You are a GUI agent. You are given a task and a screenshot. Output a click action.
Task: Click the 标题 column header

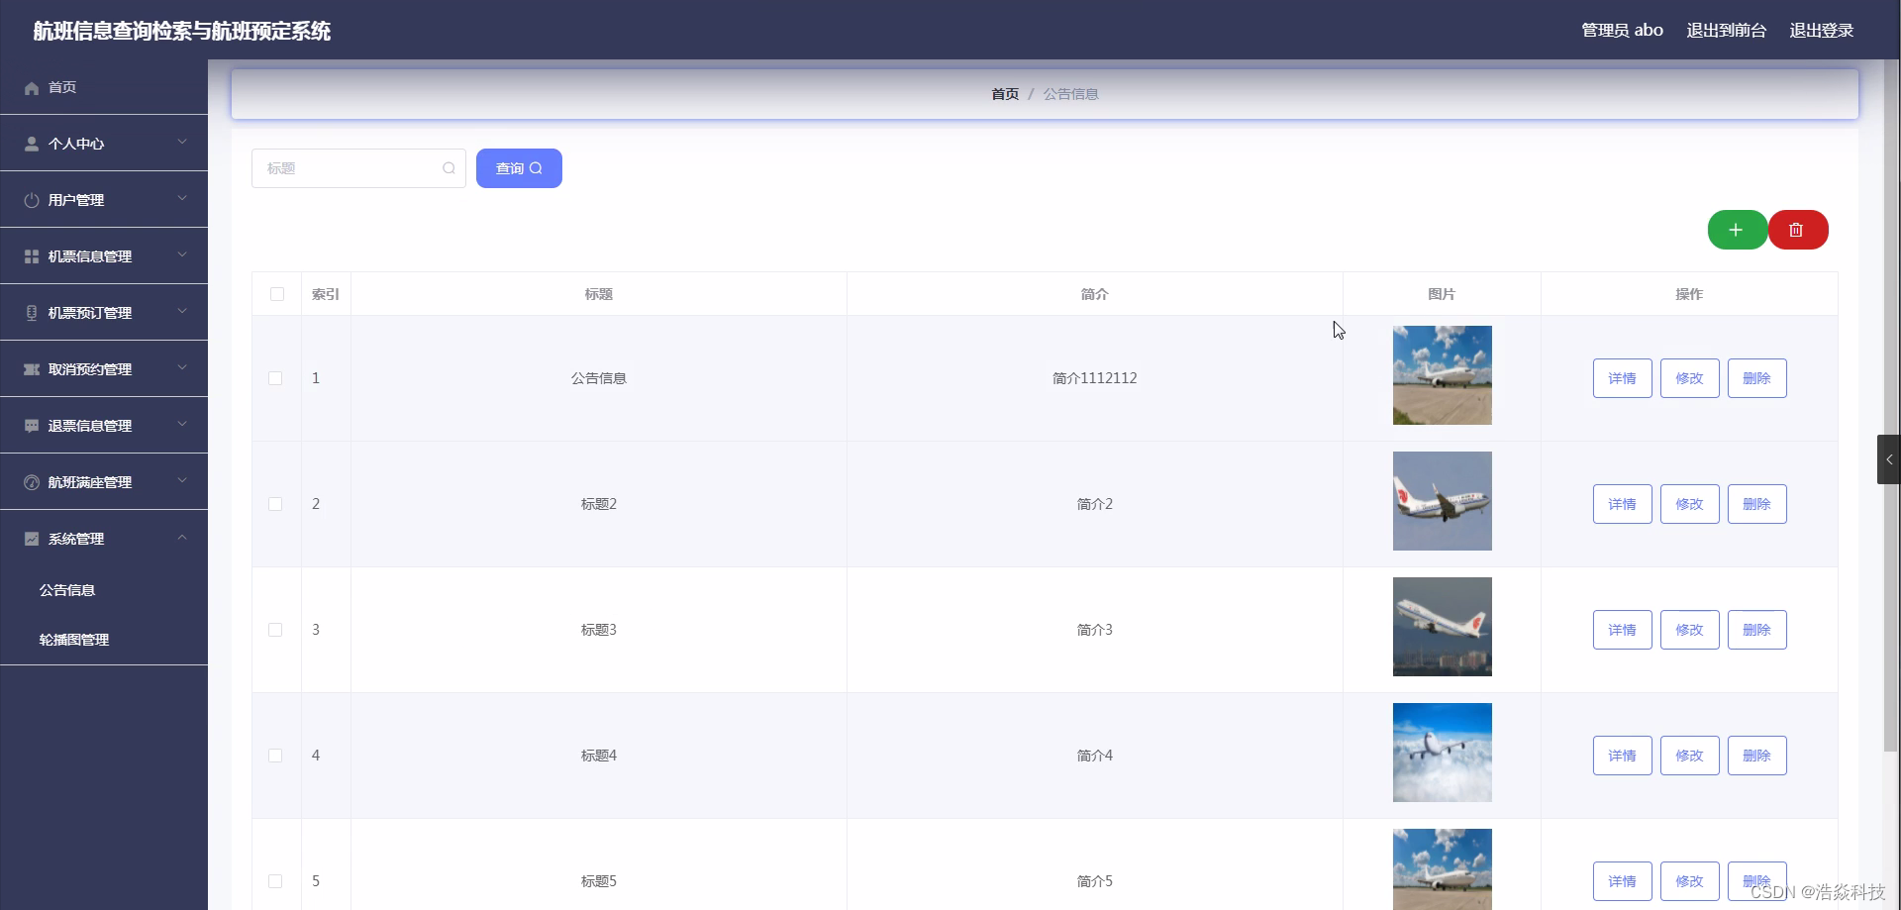(599, 294)
